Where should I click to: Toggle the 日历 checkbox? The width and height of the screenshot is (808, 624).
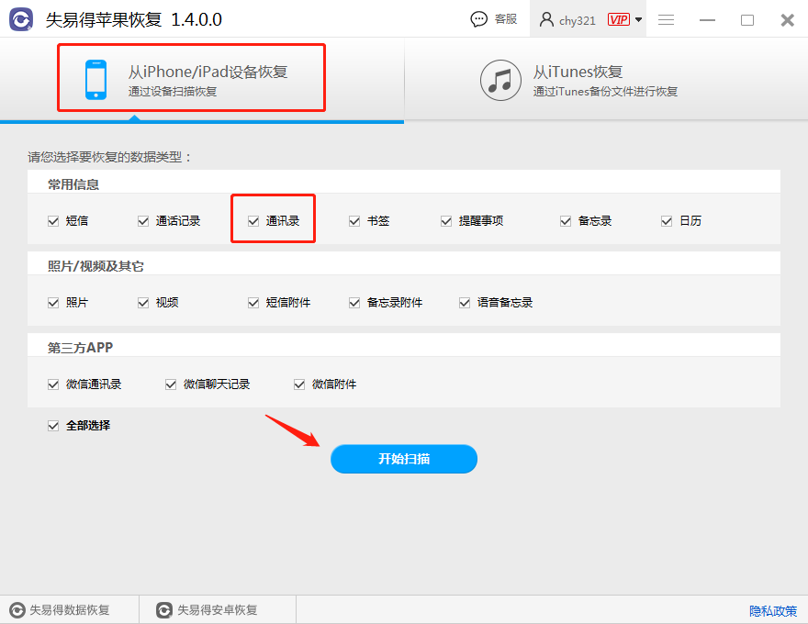(667, 221)
